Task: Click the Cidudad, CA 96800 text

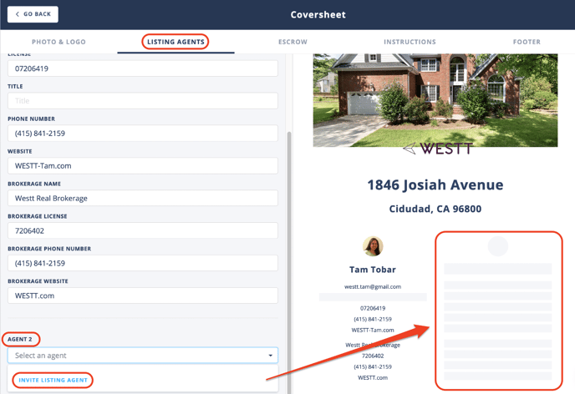Action: [435, 209]
